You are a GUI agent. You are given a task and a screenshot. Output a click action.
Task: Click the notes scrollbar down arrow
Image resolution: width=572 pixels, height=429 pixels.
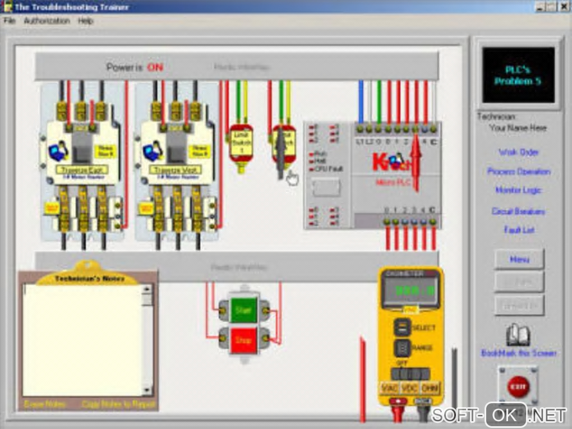147,391
